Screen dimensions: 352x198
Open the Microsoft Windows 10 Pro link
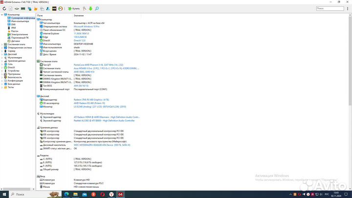[86, 26]
